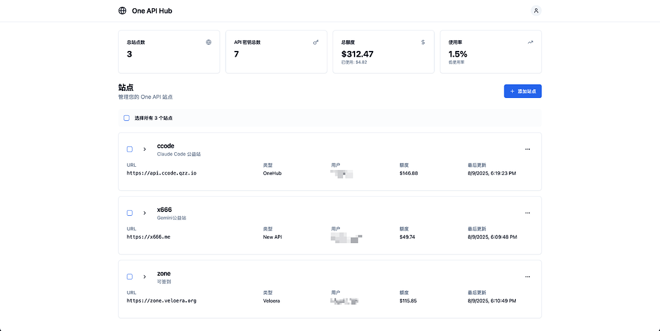Click the globe logo beside One API Hub
The image size is (660, 331).
(x=122, y=11)
